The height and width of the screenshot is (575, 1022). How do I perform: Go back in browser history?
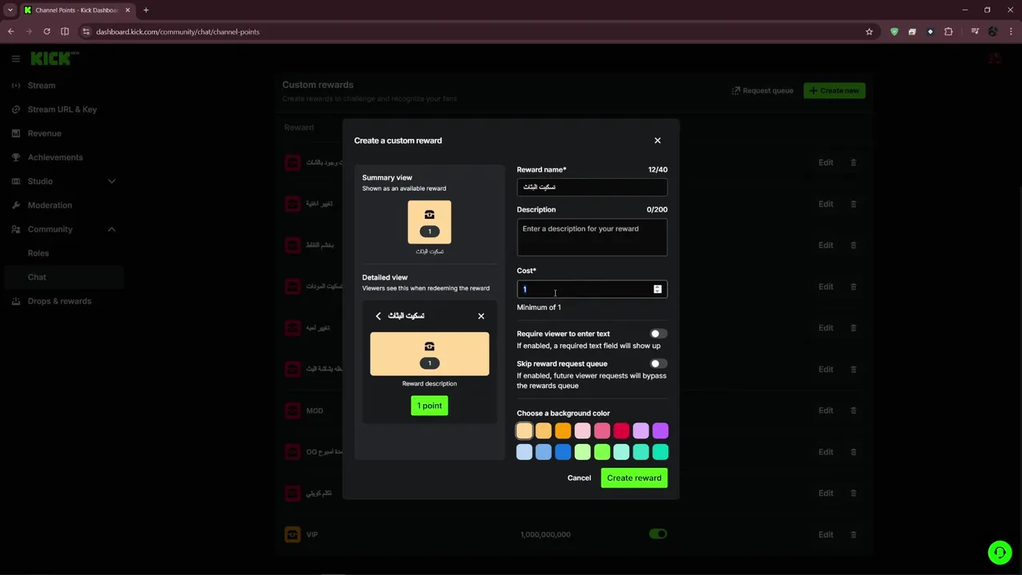coord(10,32)
